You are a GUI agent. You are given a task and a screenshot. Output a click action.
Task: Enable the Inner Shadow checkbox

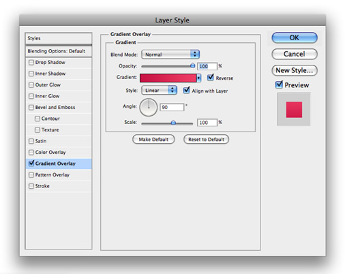[x=31, y=74]
